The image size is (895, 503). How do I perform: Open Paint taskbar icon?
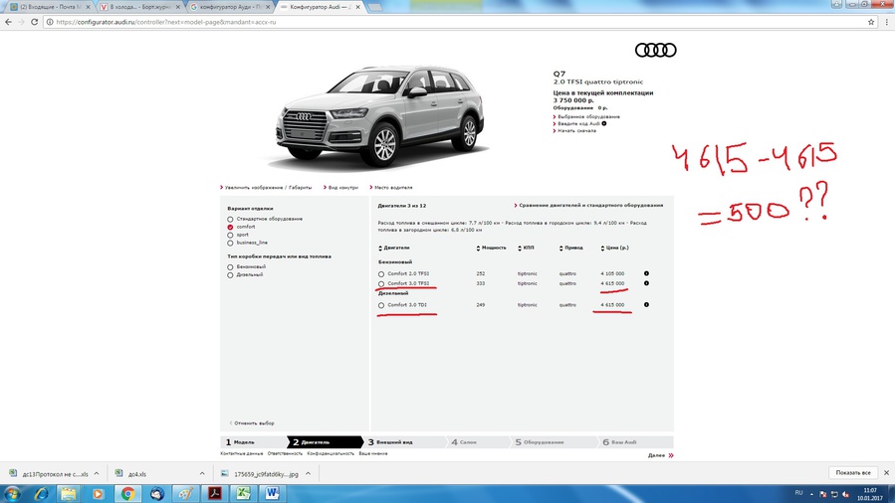[185, 493]
